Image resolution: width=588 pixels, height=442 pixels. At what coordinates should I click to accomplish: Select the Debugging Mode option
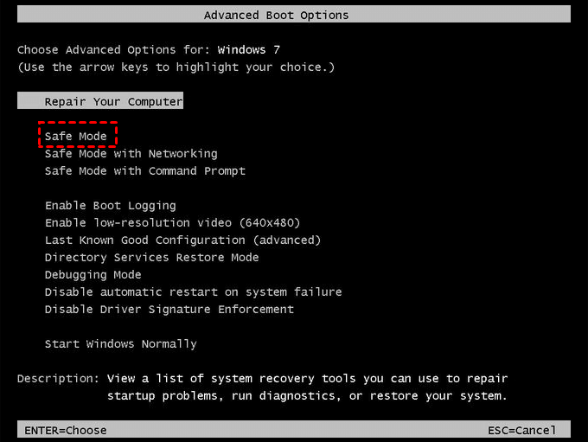[x=93, y=275]
